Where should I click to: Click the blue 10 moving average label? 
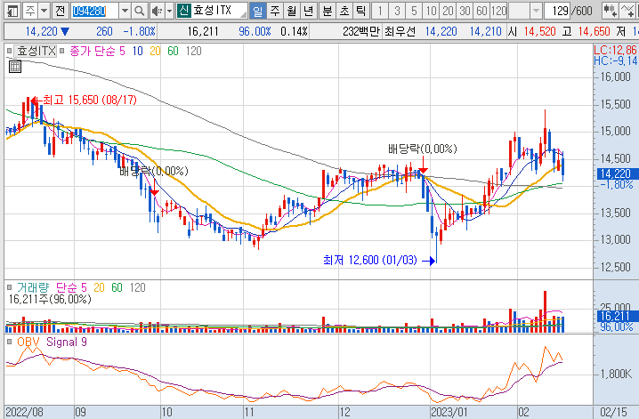[138, 51]
